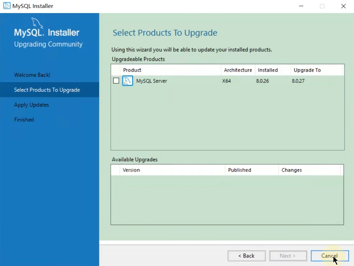Cancel the upgrade wizard
Viewport: 354px width, 266px height.
[x=330, y=256]
